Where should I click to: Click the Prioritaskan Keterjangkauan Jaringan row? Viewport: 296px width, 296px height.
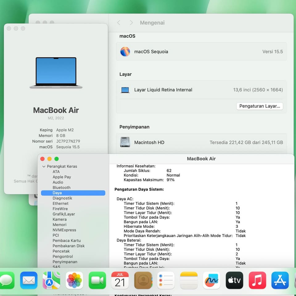pyautogui.click(x=185, y=236)
